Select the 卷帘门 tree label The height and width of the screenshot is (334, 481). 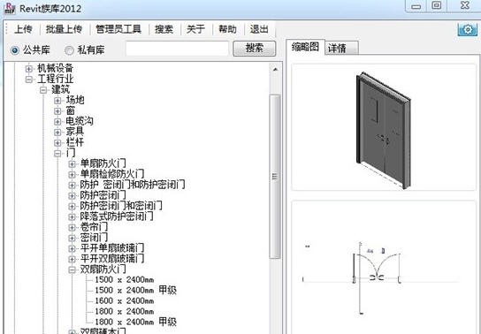94,227
